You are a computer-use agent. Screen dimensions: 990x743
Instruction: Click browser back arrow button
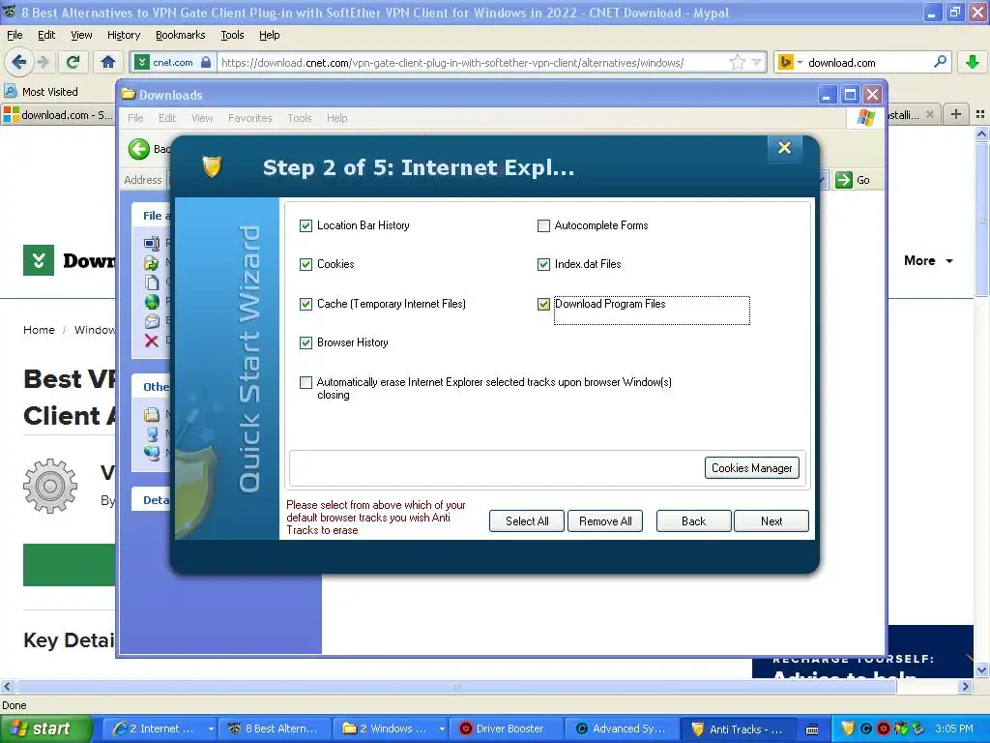(18, 62)
